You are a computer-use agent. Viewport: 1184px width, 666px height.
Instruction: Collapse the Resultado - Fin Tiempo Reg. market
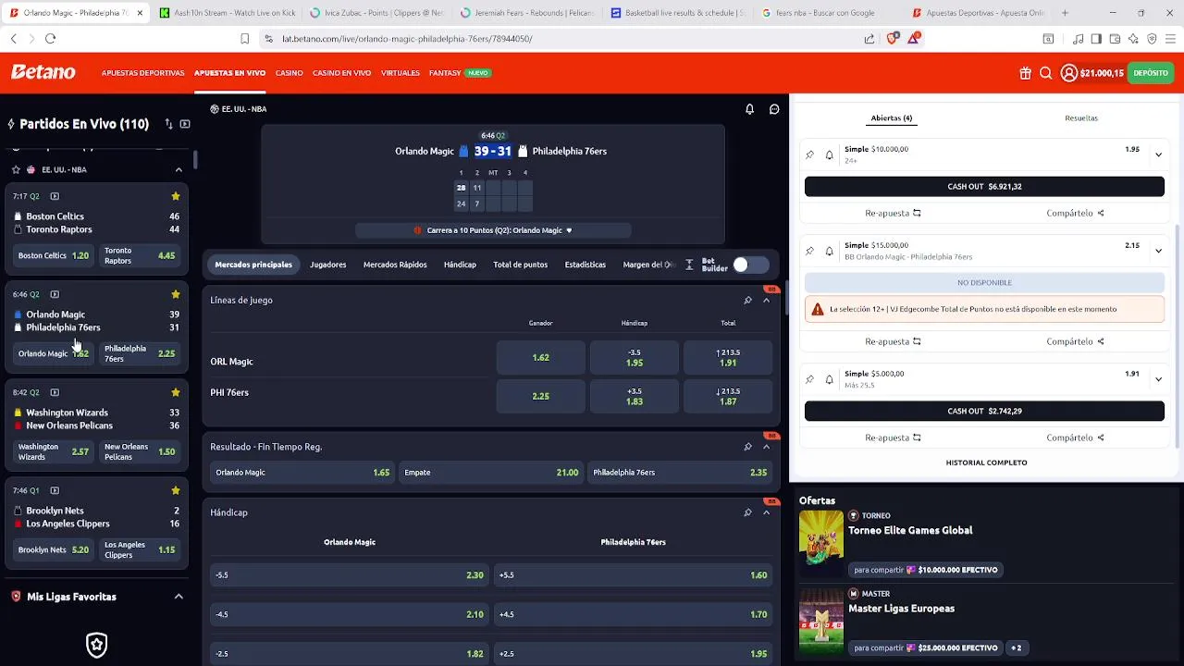tap(766, 447)
